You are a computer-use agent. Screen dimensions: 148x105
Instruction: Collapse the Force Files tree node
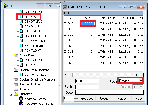[x=11, y=56]
